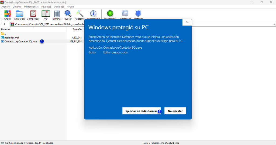Click the Comentario toolbar icon
The width and height of the screenshot is (276, 145).
pos(125,14)
